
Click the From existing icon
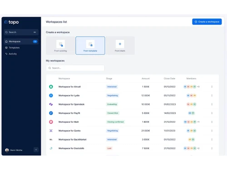(60, 44)
